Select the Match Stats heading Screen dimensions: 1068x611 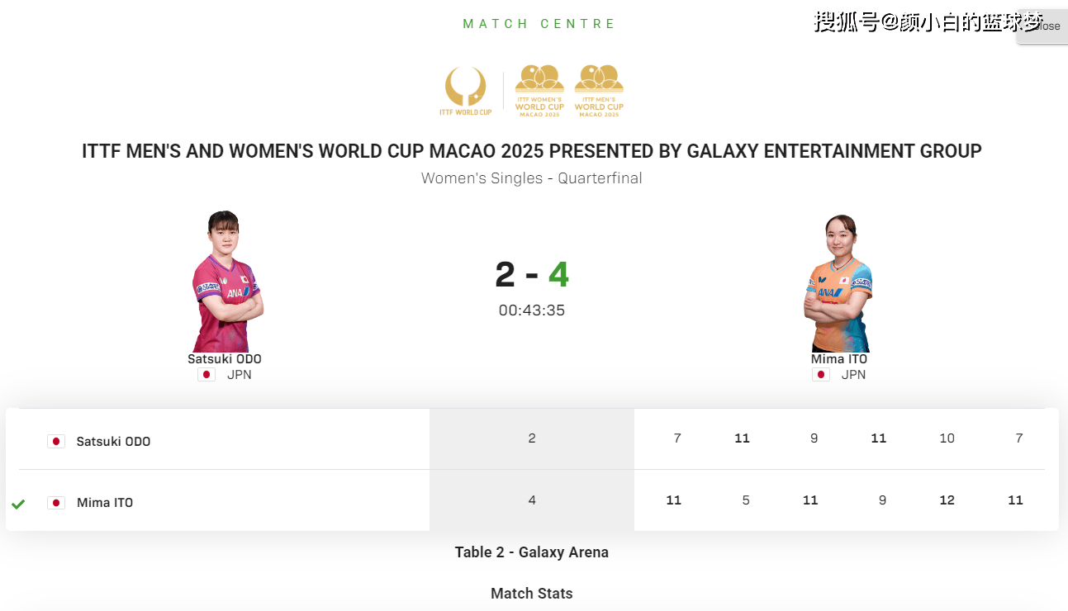tap(532, 594)
